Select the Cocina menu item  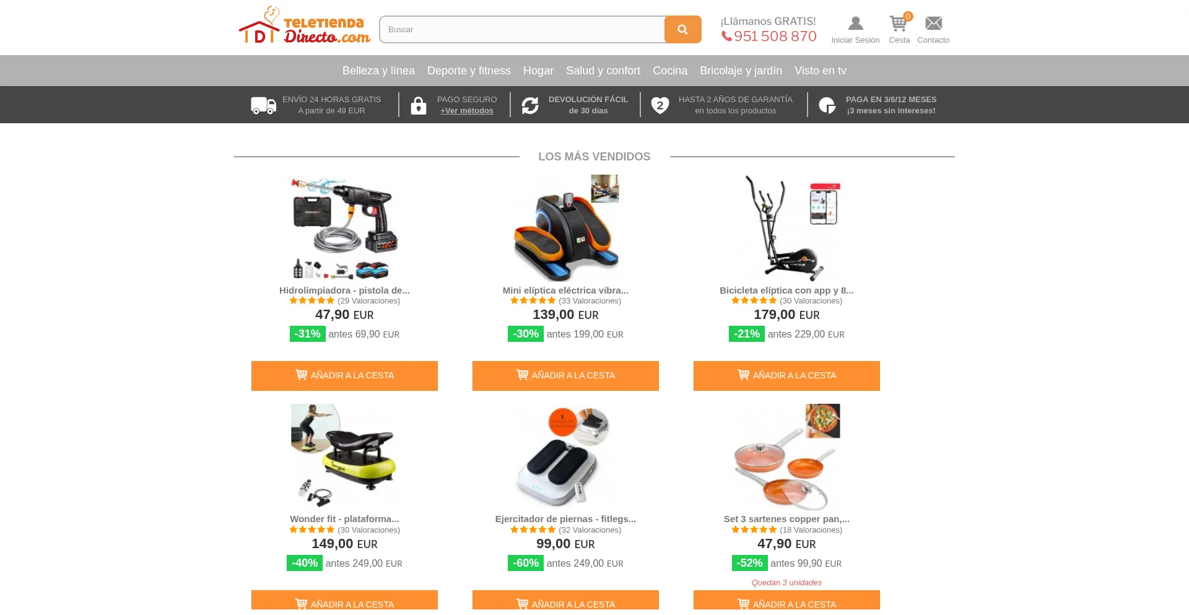(x=670, y=71)
